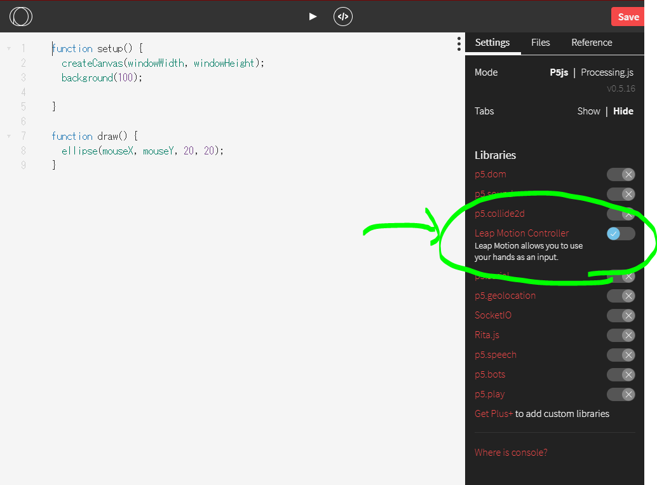Enable the p5.geolocation library

click(x=621, y=296)
